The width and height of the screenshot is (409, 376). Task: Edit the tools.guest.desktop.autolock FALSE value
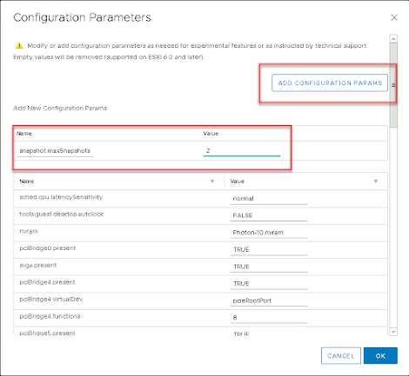269,215
